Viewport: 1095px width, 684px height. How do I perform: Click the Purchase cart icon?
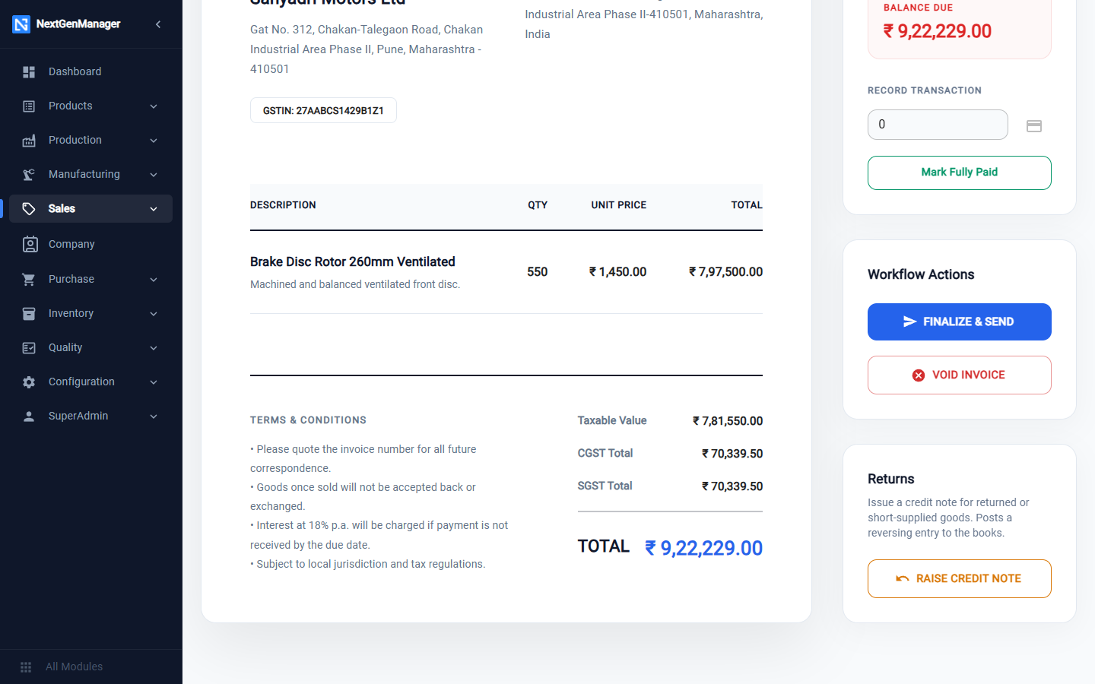pyautogui.click(x=29, y=279)
